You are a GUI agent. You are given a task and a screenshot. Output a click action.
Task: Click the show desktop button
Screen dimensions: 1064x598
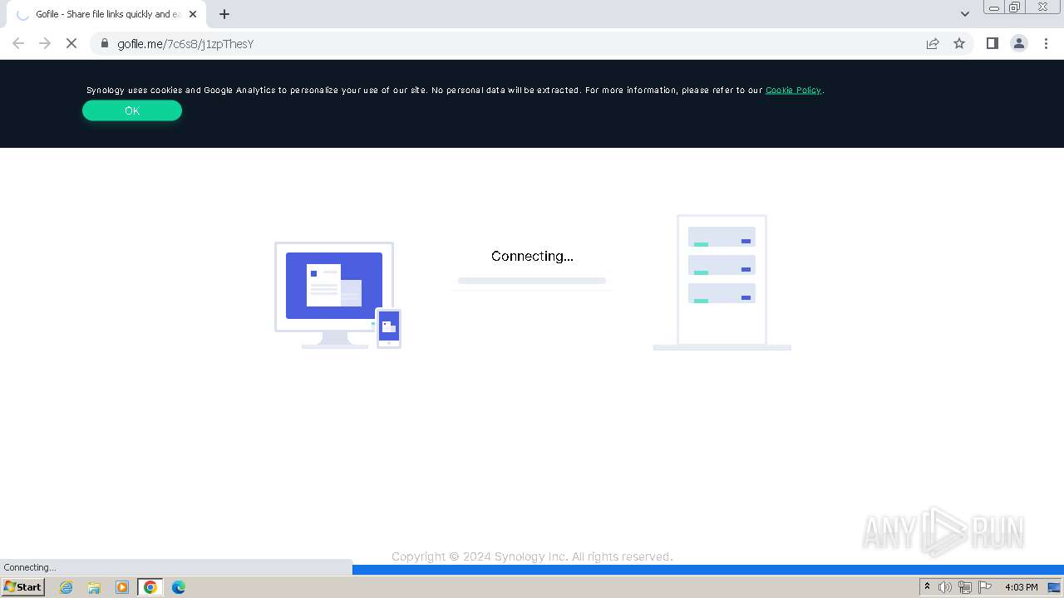(x=1054, y=587)
